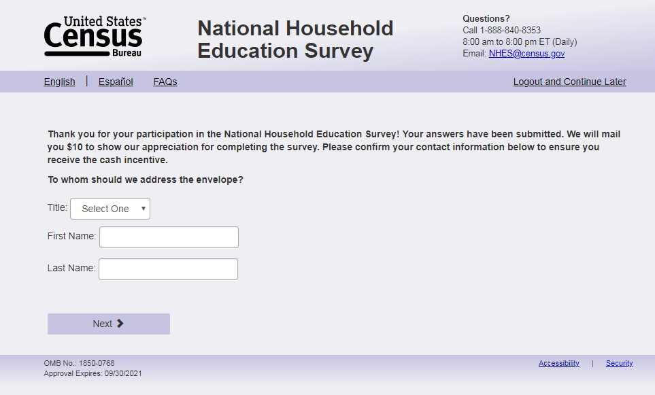The width and height of the screenshot is (655, 395).
Task: Focus the Last Name text field
Action: click(x=168, y=269)
